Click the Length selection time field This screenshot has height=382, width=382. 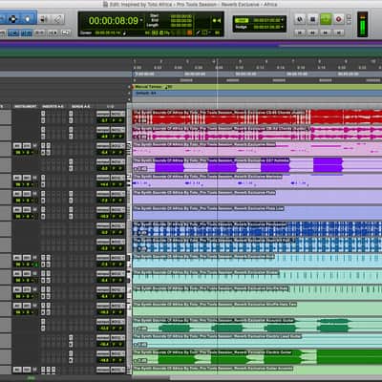point(181,25)
